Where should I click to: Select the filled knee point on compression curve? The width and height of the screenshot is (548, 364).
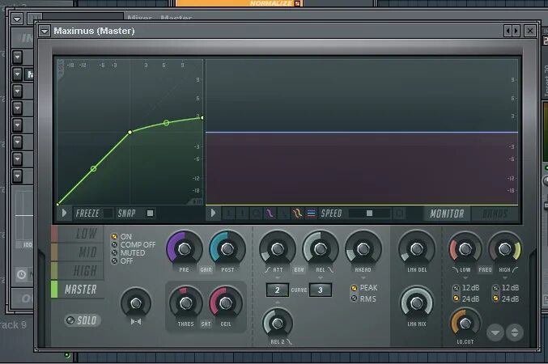[x=130, y=132]
